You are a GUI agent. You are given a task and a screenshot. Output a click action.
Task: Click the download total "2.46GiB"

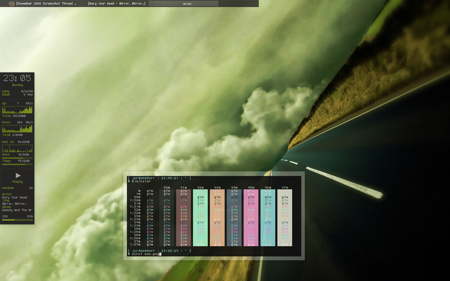[18, 135]
